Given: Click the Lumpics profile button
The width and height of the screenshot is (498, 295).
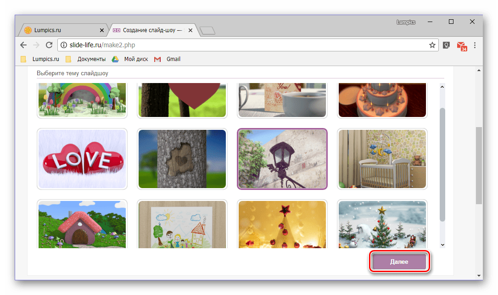Looking at the screenshot, I should click(x=406, y=22).
